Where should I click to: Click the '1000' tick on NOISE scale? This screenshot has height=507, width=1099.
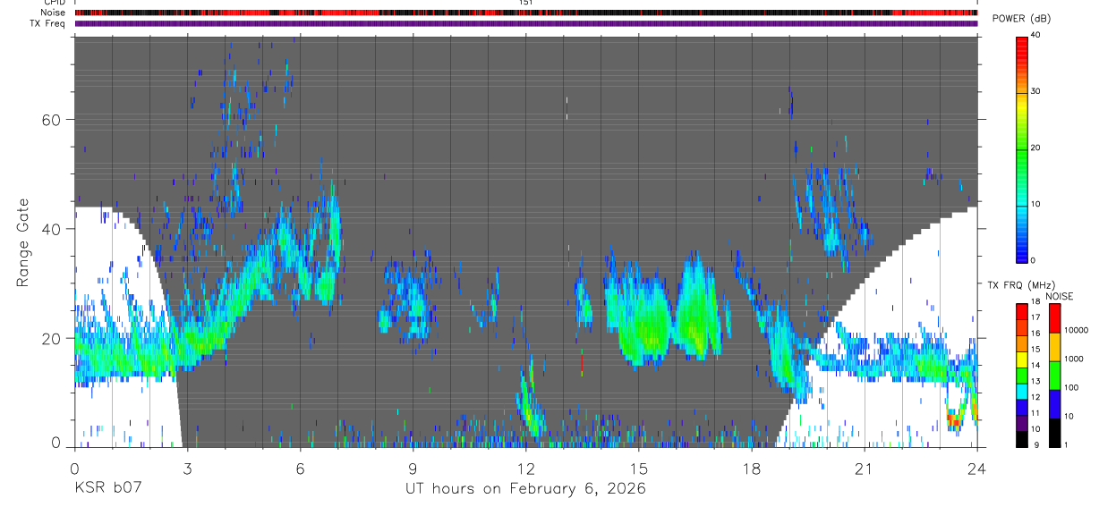(1074, 359)
